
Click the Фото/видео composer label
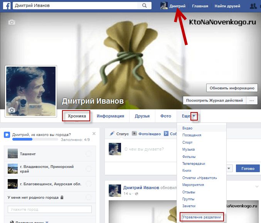pyautogui.click(x=150, y=134)
